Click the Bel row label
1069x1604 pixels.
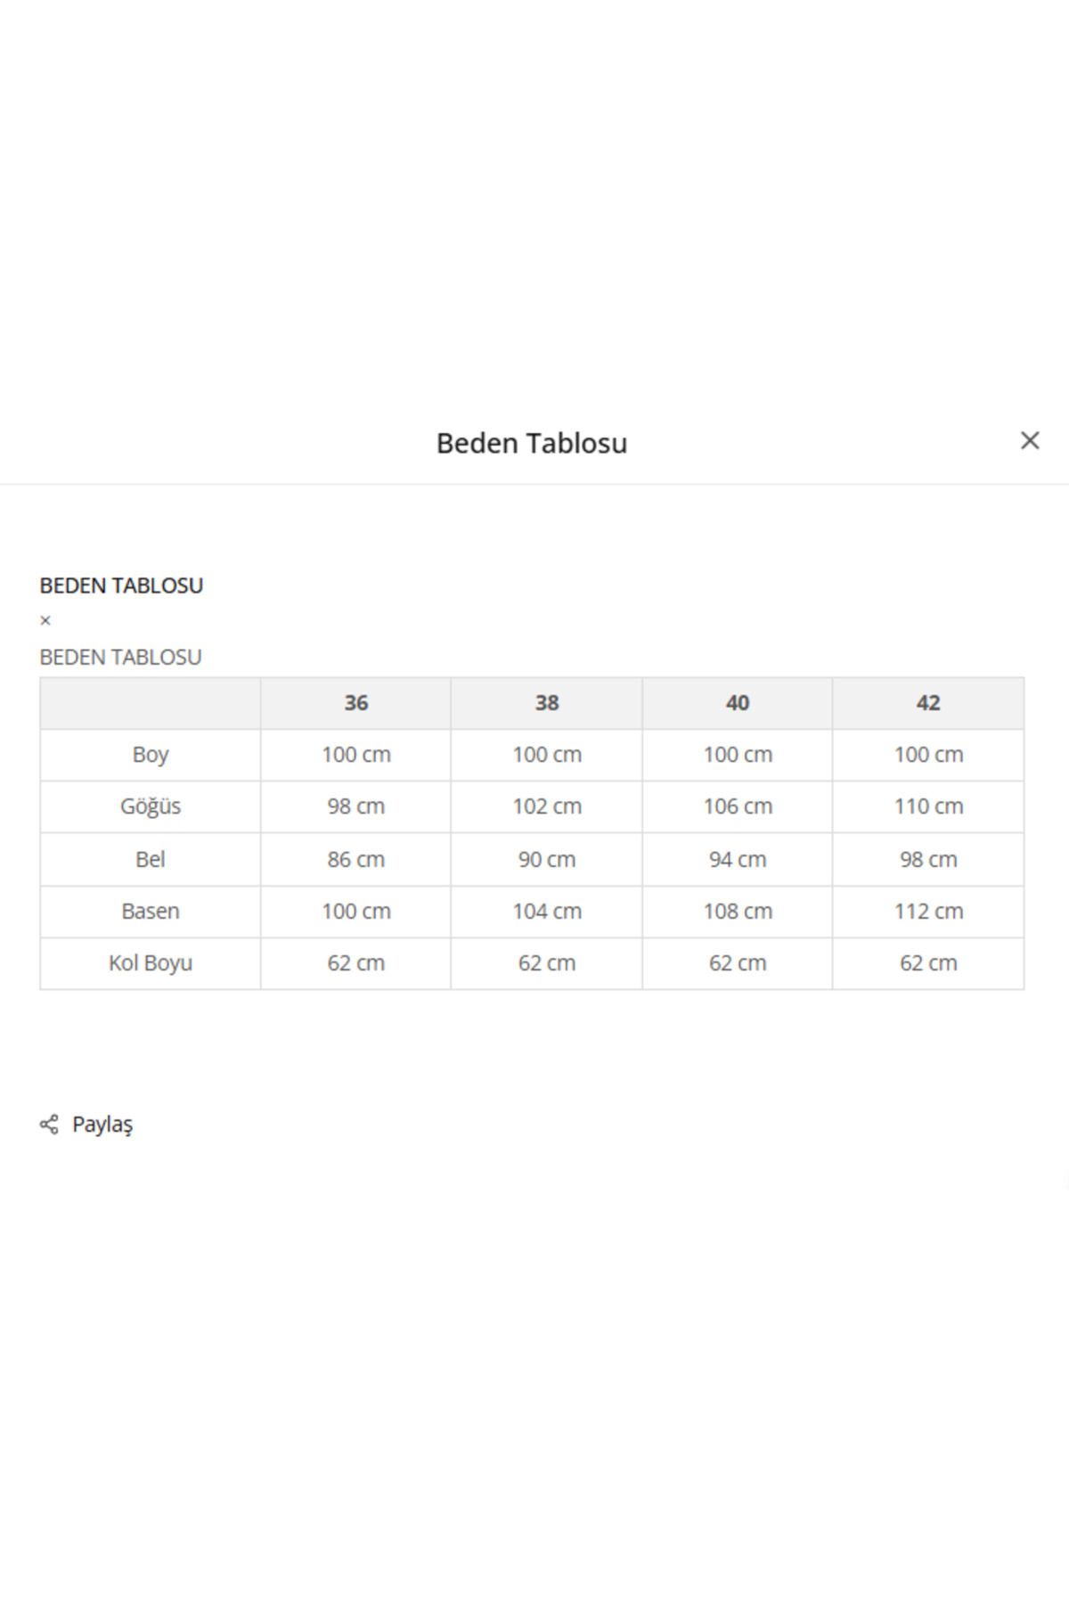click(151, 859)
